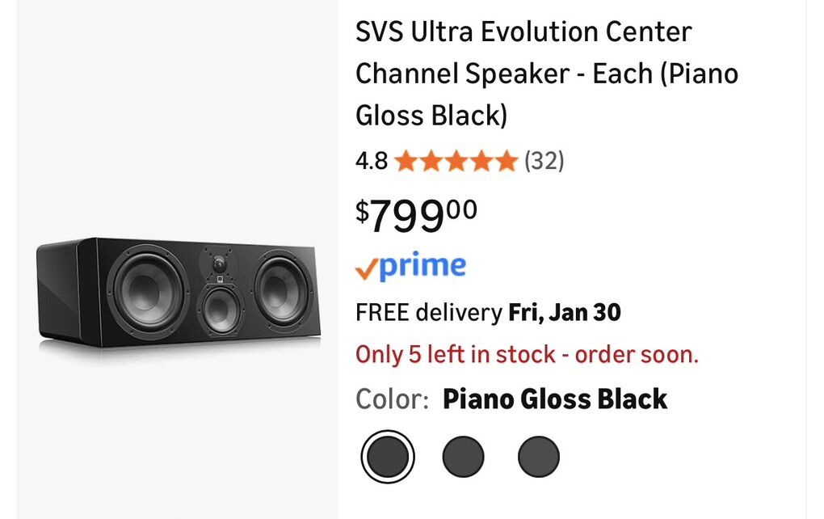Click the FREE delivery text
Image resolution: width=824 pixels, height=519 pixels.
coord(429,312)
